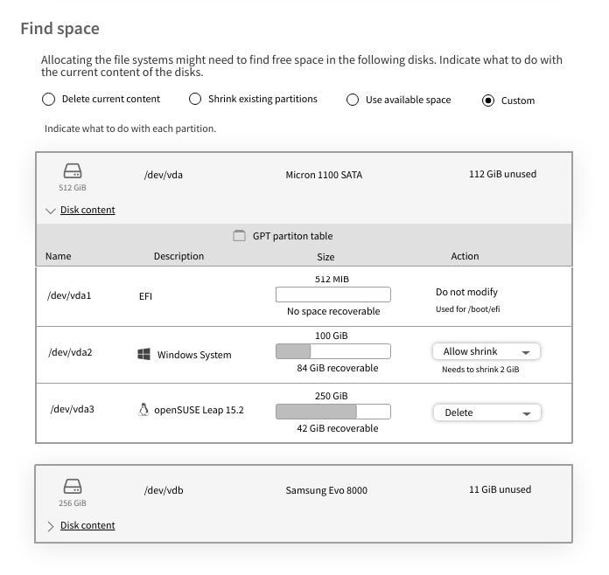The image size is (609, 575).
Task: Select the Custom radio option
Action: (x=488, y=100)
